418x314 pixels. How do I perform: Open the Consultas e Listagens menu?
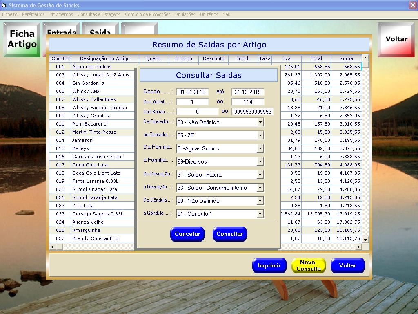[x=99, y=14]
